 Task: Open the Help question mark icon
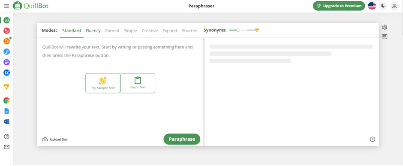[7, 136]
